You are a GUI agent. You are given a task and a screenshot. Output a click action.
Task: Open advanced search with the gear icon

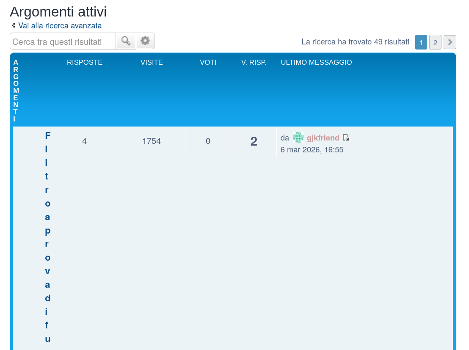coord(145,41)
